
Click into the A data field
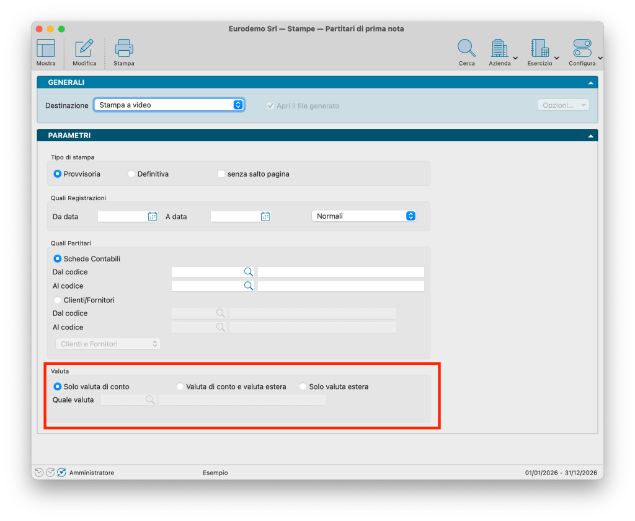coord(235,216)
